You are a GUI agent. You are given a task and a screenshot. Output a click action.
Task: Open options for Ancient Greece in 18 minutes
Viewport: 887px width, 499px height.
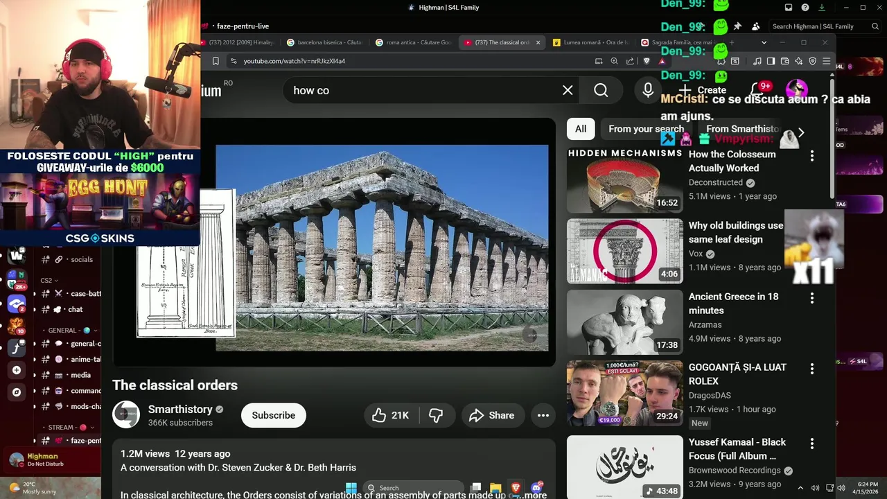[812, 298]
